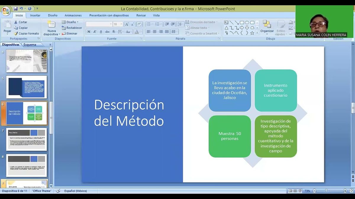The image size is (355, 199).
Task: Click Convertir a SmartArt
Action: tap(202, 33)
